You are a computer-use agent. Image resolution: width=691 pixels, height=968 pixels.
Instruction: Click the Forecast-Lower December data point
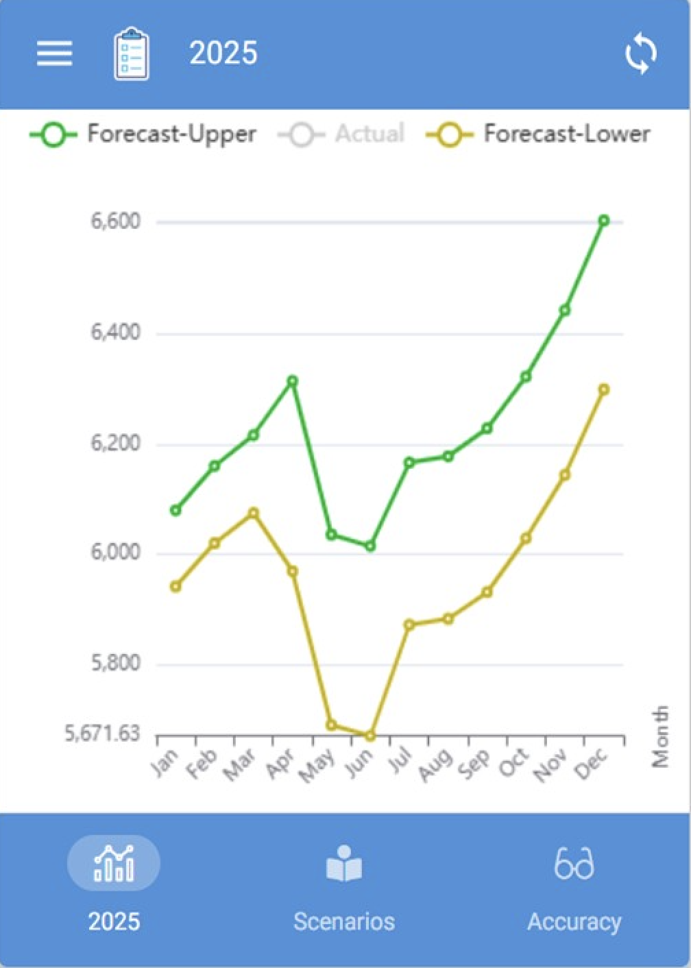tap(604, 389)
